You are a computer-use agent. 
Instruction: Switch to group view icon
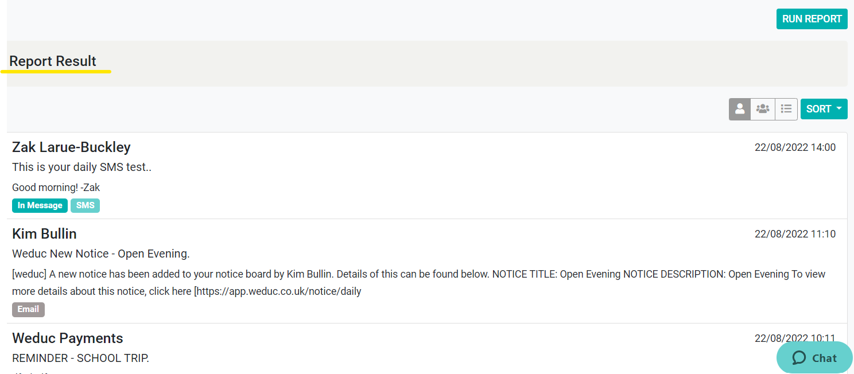tap(763, 109)
